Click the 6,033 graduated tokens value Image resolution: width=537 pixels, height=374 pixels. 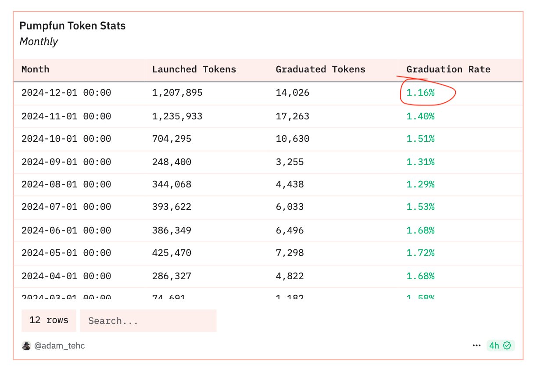(x=290, y=207)
